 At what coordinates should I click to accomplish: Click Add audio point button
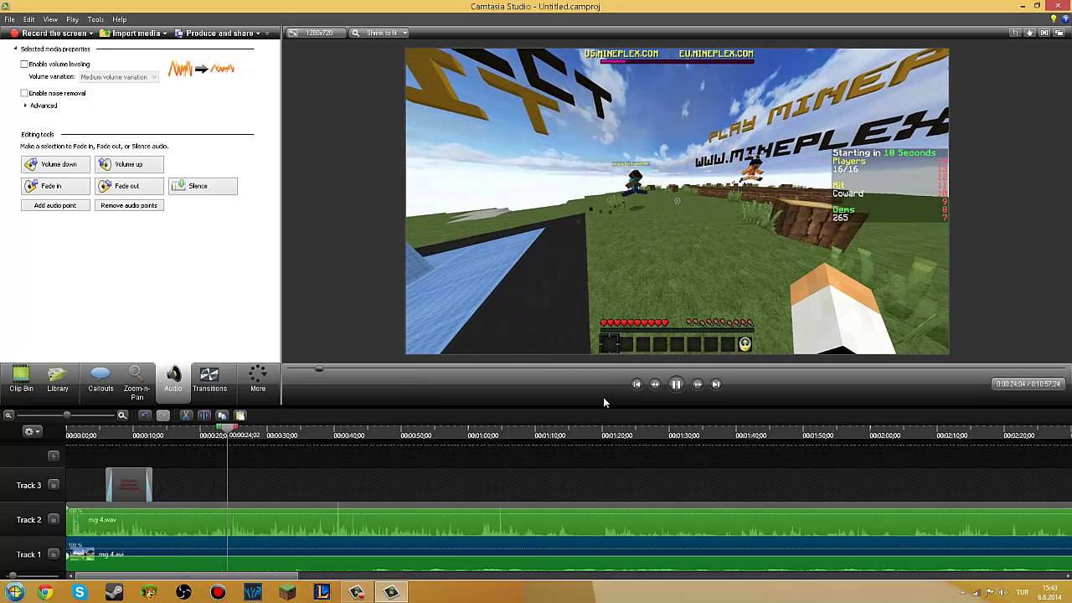55,205
